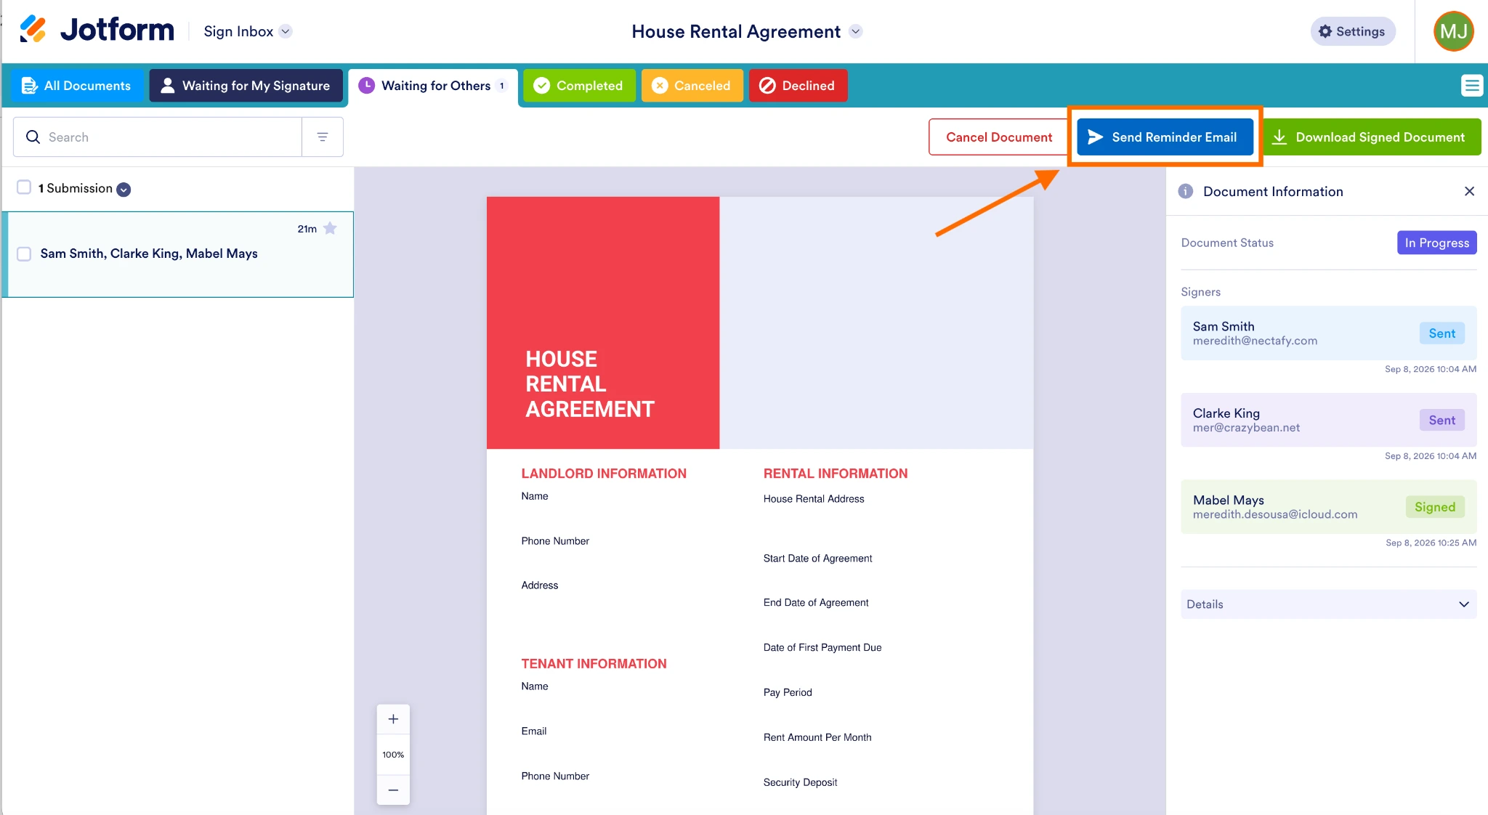The image size is (1488, 815).
Task: Click the House Rental Address field label
Action: pos(814,499)
